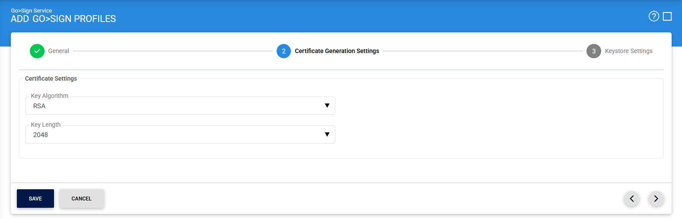Expand Key Length dropdown arrow
The height and width of the screenshot is (219, 682).
(x=327, y=135)
